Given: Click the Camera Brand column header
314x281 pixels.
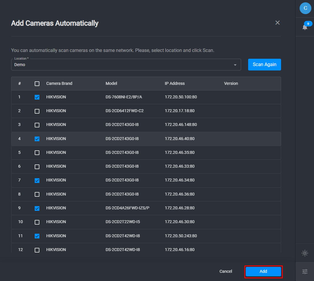Looking at the screenshot, I should [x=59, y=83].
